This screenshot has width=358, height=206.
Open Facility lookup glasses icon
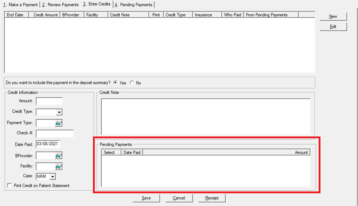point(58,167)
